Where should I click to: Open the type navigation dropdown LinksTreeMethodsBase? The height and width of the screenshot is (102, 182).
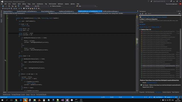[71, 13]
